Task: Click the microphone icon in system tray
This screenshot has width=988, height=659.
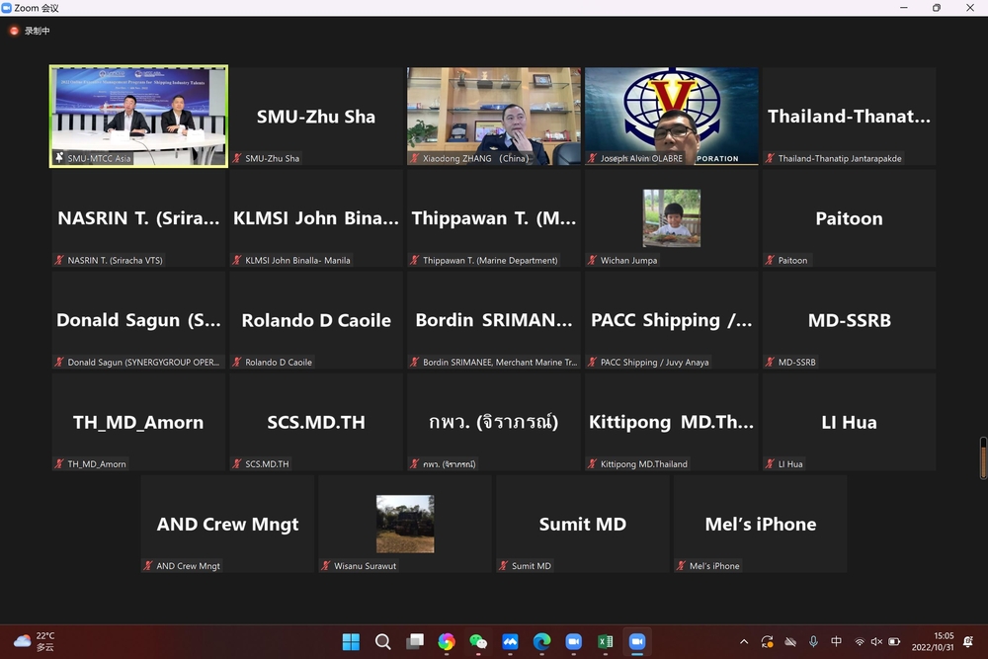Action: [x=813, y=642]
